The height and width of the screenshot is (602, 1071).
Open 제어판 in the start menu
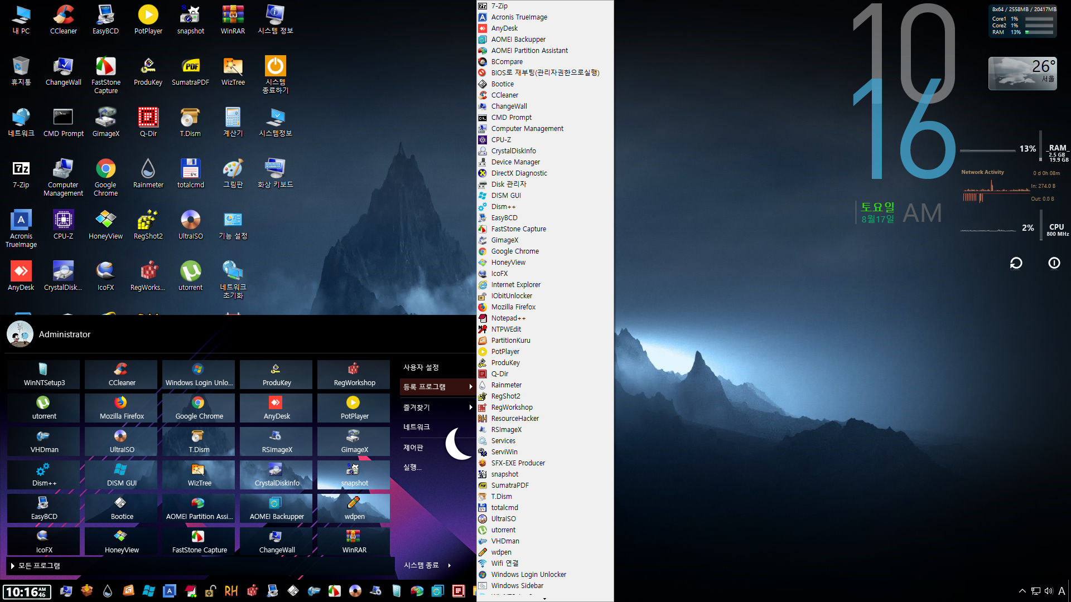tap(413, 448)
